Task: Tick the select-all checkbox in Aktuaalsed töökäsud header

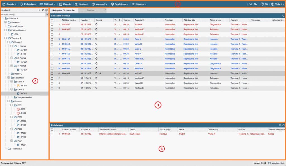Action: pos(52,20)
